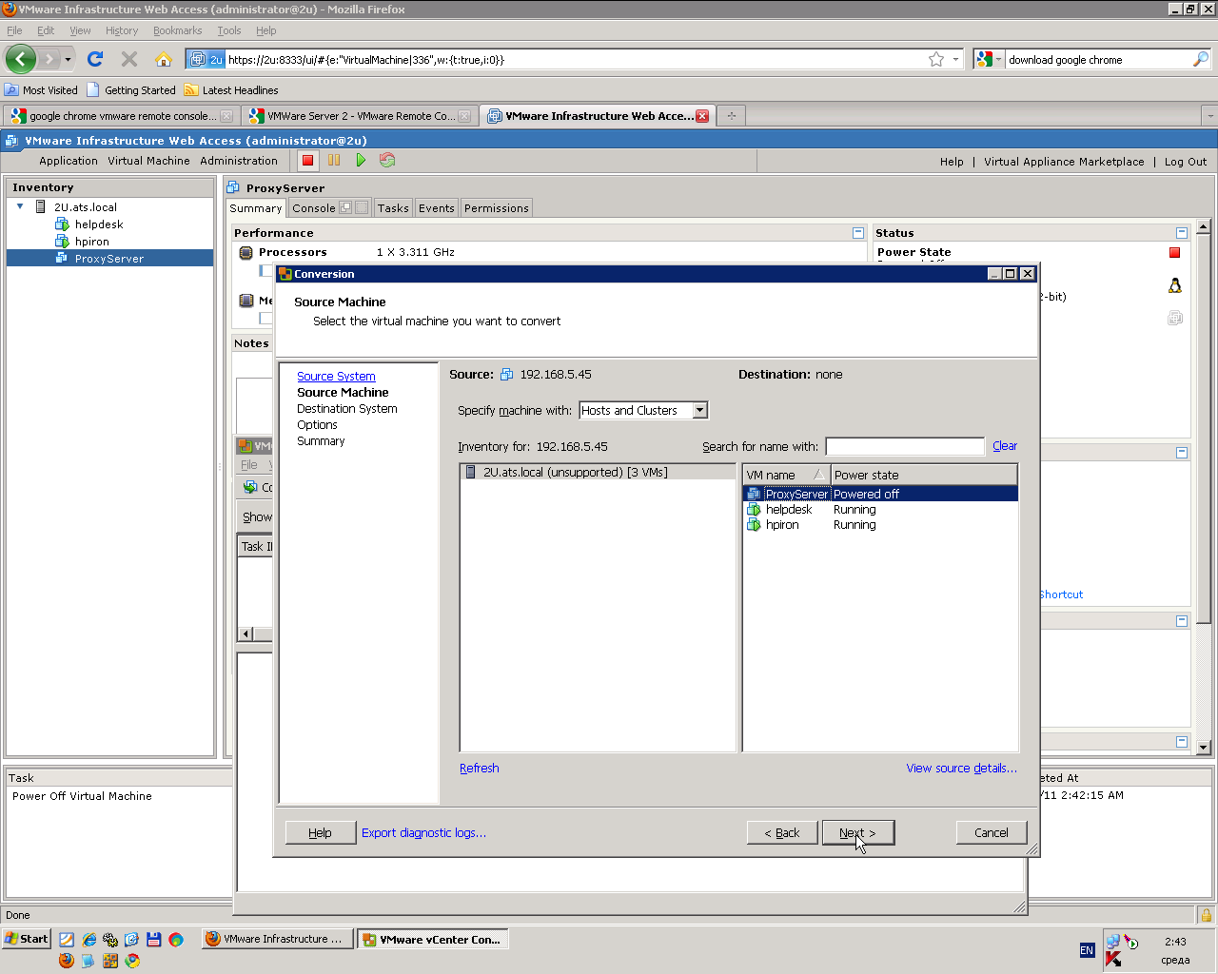Click the Log Out link
The width and height of the screenshot is (1218, 974).
[x=1186, y=162]
